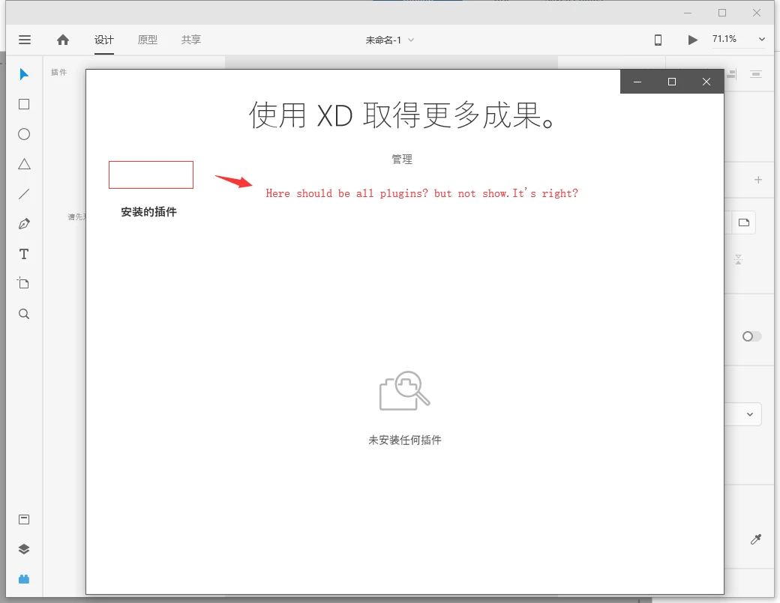780x603 pixels.
Task: Click the rounded-corner rectangle icon in property panel
Action: coord(744,222)
